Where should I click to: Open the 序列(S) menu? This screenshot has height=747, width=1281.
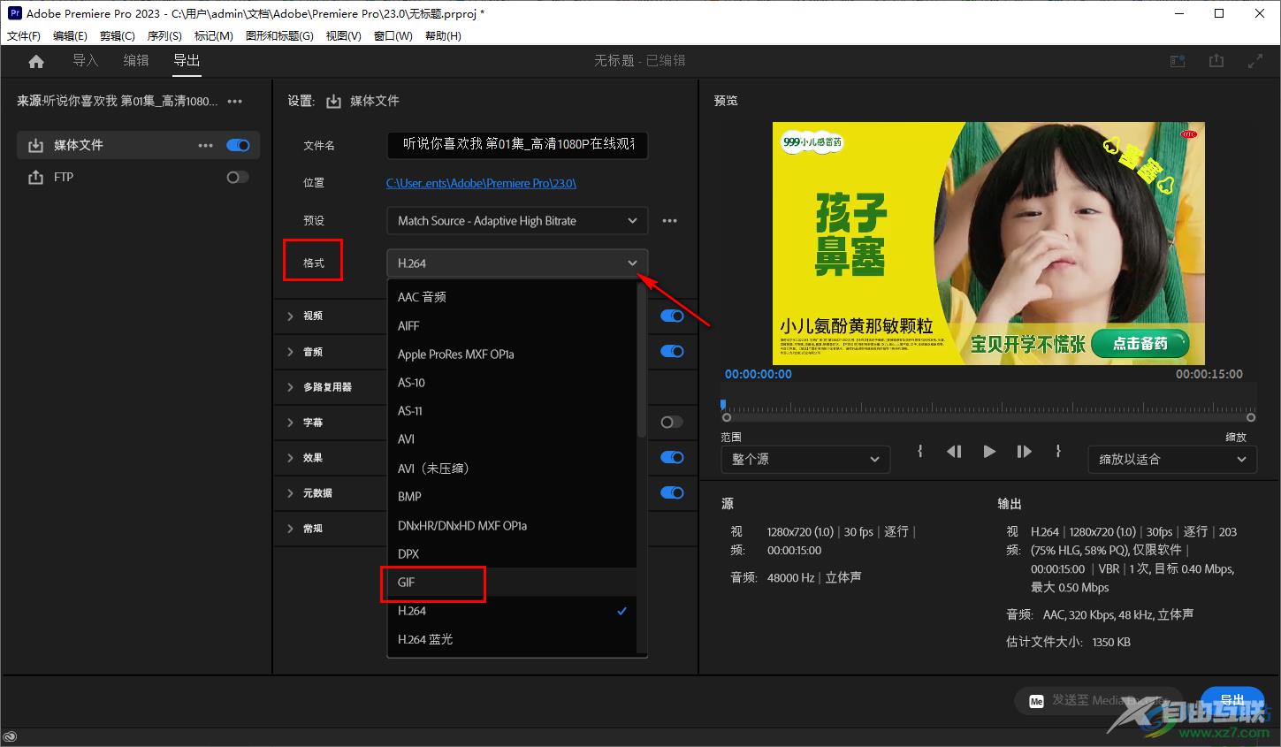pyautogui.click(x=164, y=36)
